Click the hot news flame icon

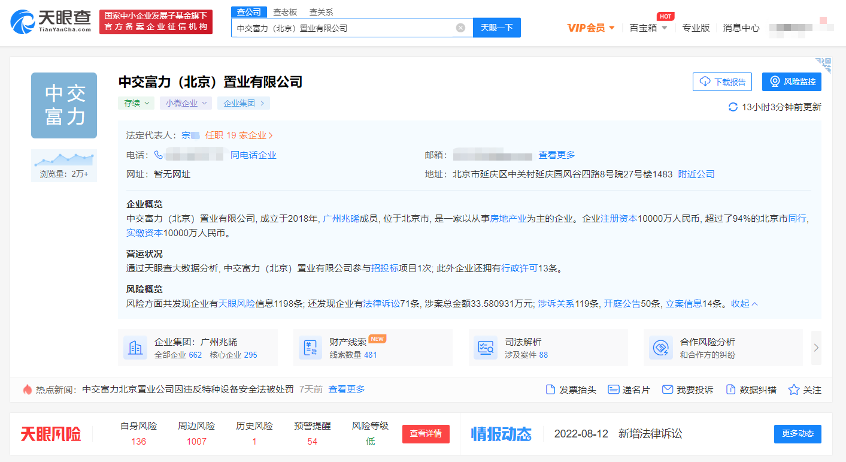(27, 389)
